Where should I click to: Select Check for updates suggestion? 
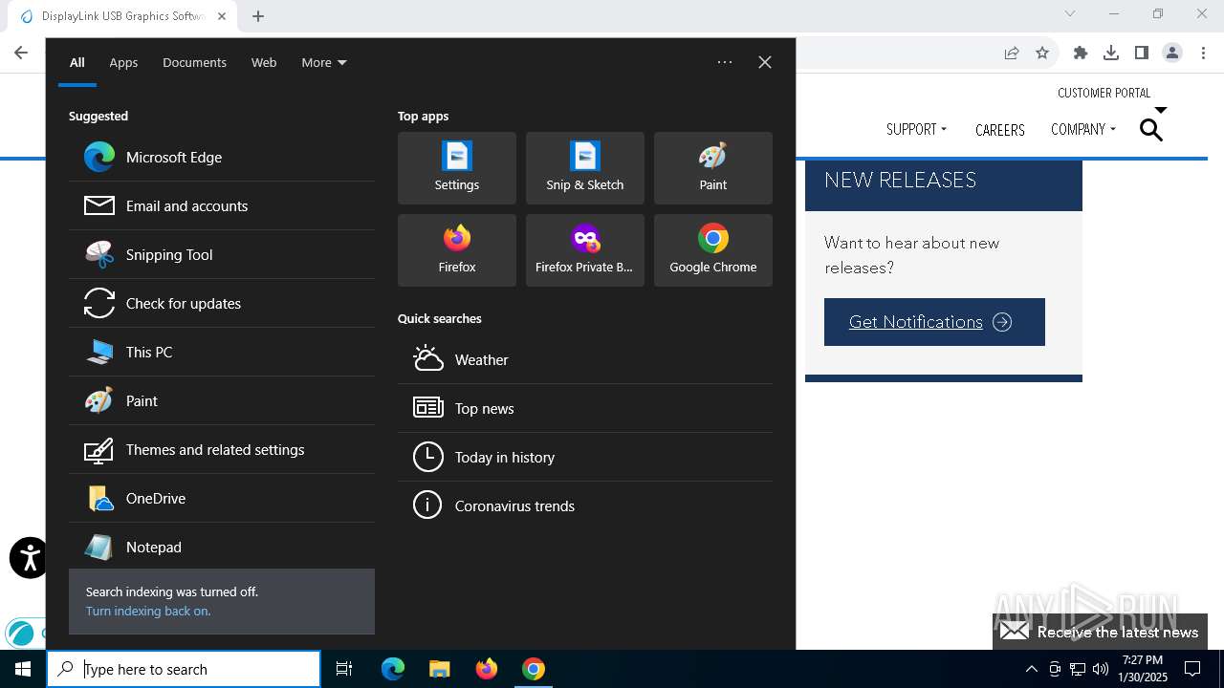tap(222, 304)
